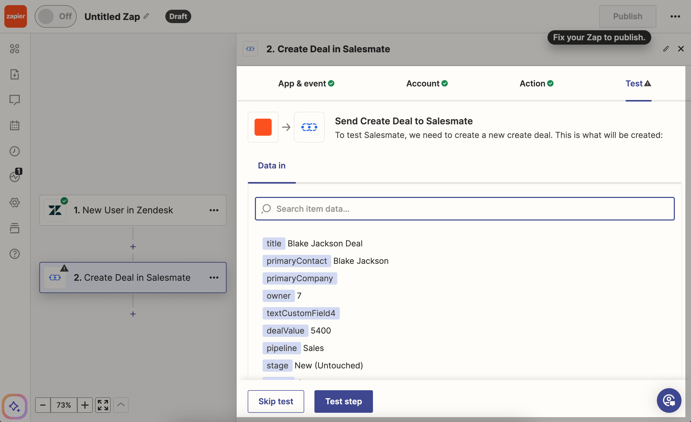Zoom in the canvas with plus button
Image resolution: width=691 pixels, height=422 pixels.
(x=85, y=405)
